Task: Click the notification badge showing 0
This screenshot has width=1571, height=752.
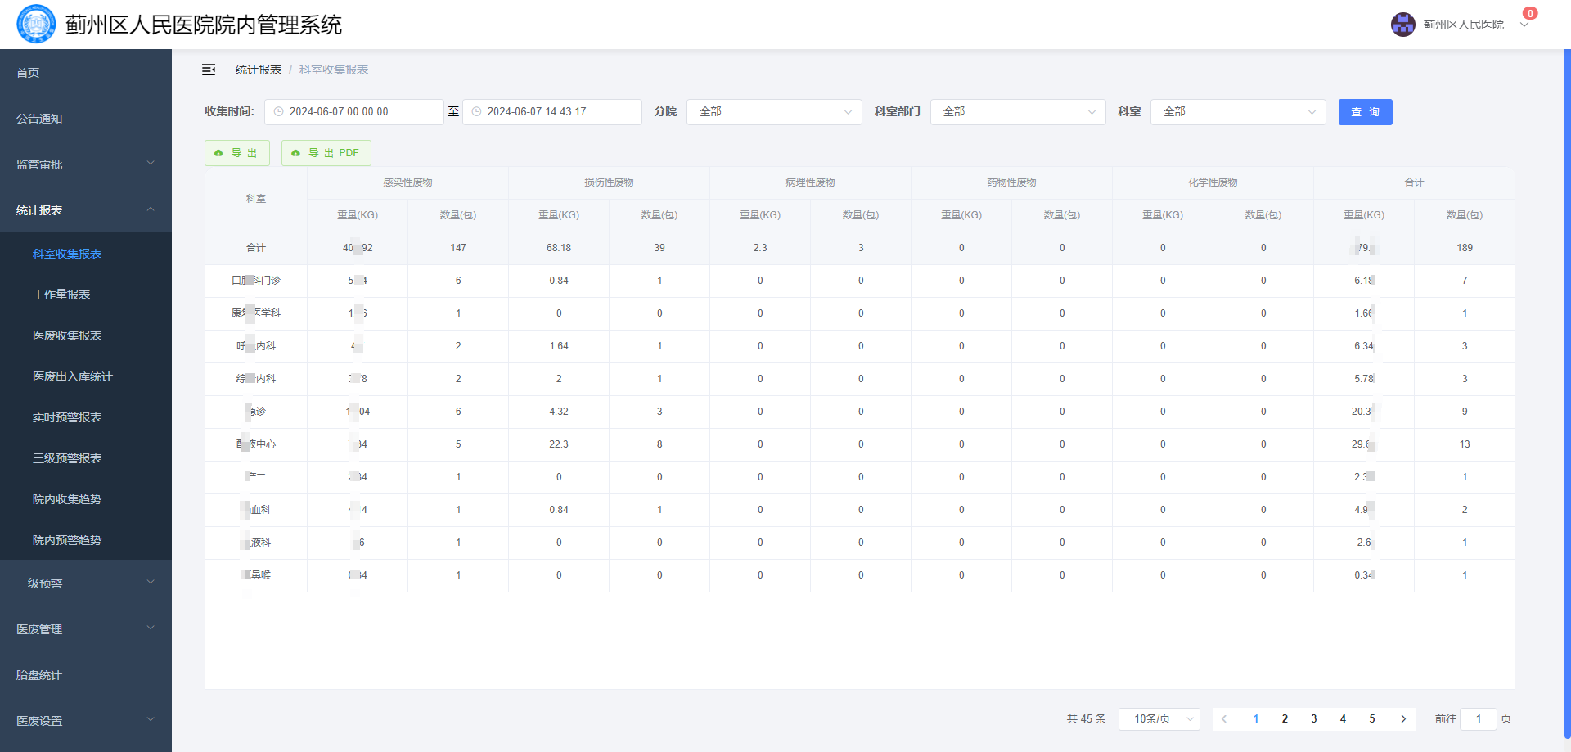Action: coord(1529,13)
